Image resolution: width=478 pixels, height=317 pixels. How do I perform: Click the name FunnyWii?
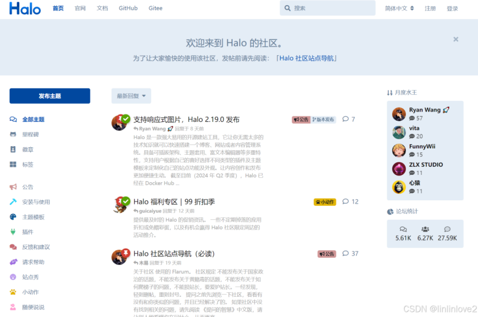422,147
